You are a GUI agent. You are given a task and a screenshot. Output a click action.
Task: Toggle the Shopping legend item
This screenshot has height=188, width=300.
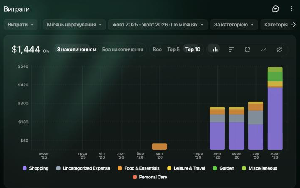point(36,168)
